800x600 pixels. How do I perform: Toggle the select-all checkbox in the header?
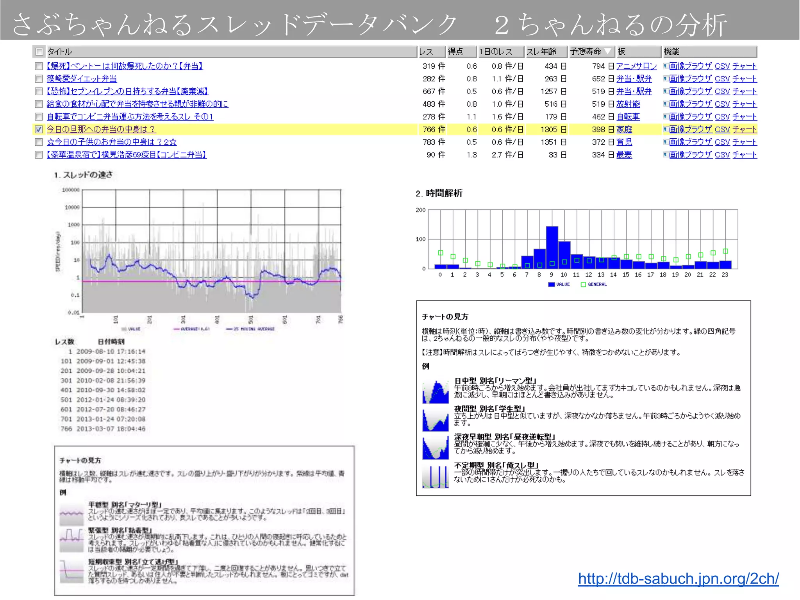(x=39, y=52)
